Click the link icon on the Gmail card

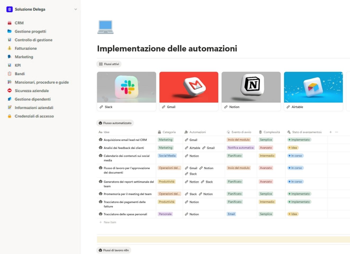coord(163,107)
